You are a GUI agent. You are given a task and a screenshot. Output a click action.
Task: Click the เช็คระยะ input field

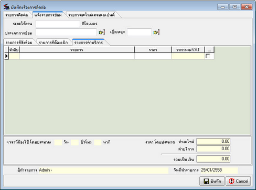click(x=140, y=32)
